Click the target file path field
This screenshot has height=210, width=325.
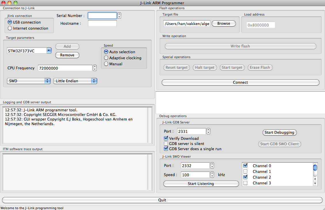[187, 24]
